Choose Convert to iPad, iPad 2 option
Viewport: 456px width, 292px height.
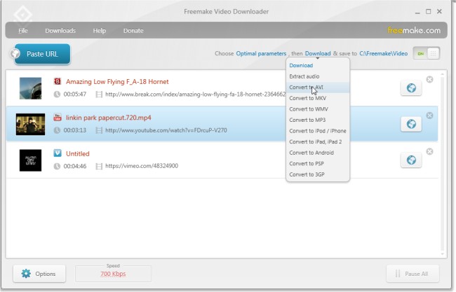pyautogui.click(x=318, y=141)
